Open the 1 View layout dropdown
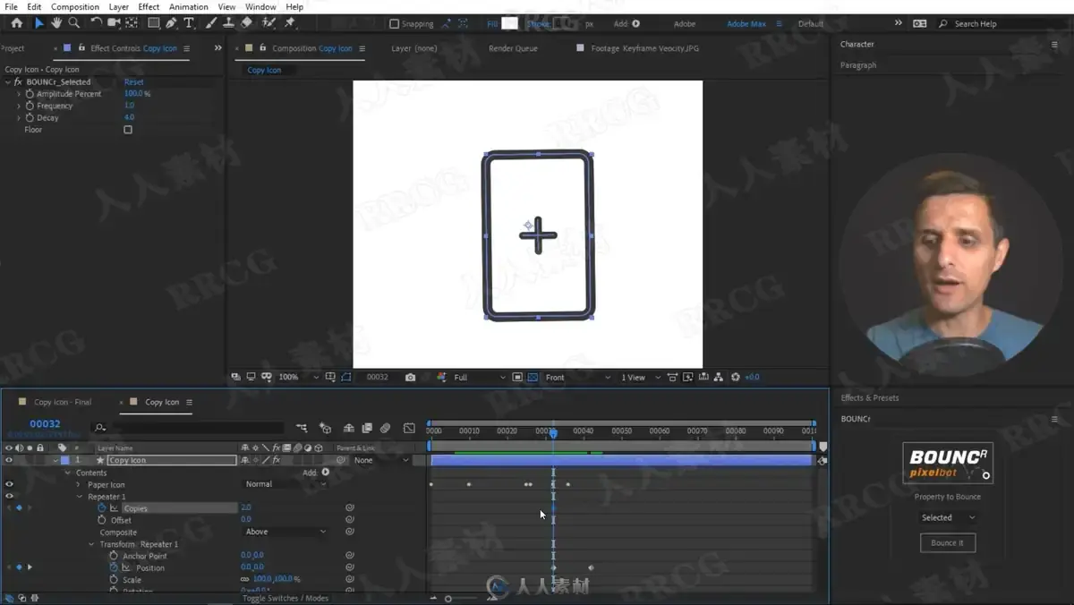Image resolution: width=1074 pixels, height=605 pixels. coord(639,378)
